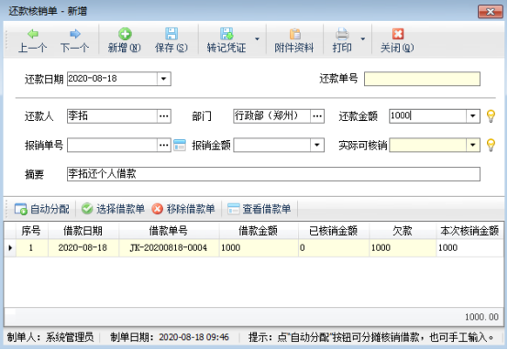Click the green 新增 (N) plus icon
The width and height of the screenshot is (508, 350).
click(x=125, y=34)
